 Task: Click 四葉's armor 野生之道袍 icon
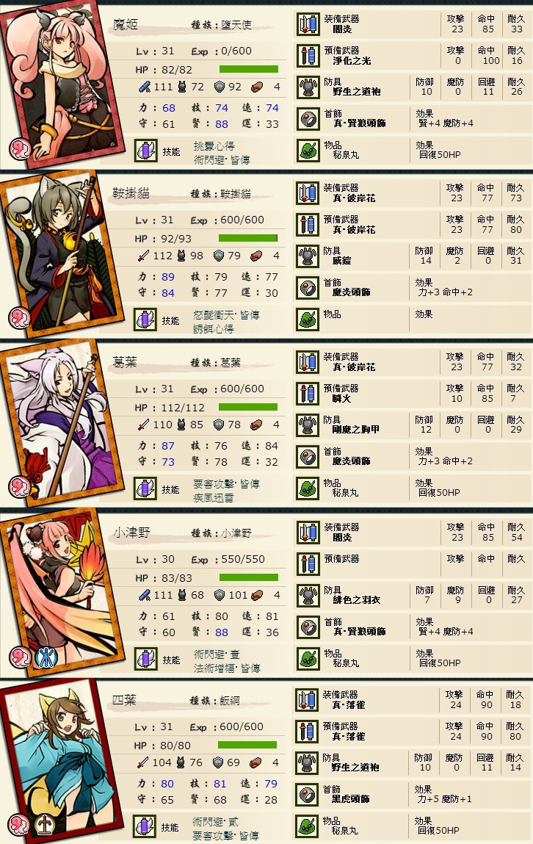pos(307,764)
